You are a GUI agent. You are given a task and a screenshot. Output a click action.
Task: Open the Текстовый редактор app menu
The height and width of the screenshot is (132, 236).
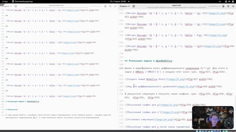pos(22,1)
